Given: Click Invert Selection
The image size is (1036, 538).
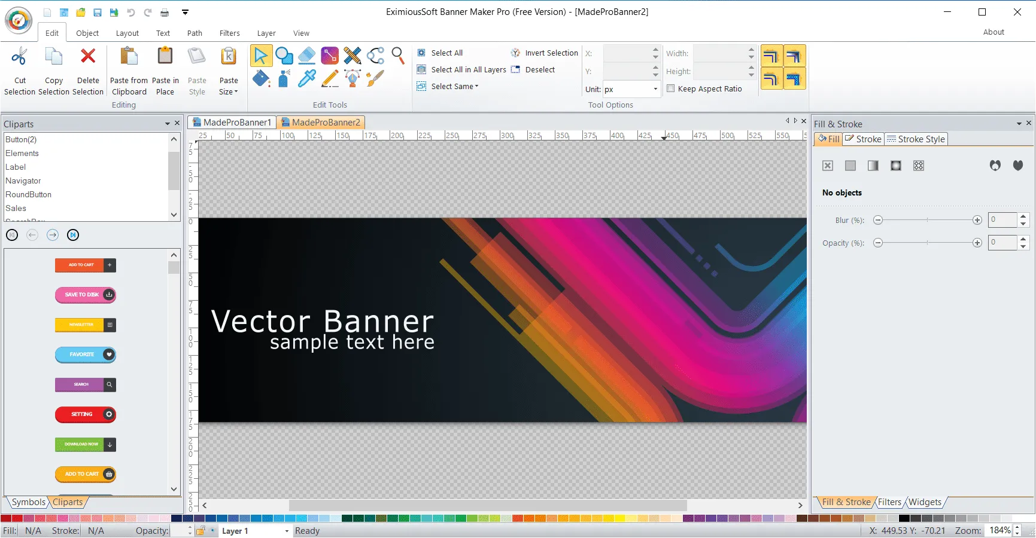Looking at the screenshot, I should [545, 53].
